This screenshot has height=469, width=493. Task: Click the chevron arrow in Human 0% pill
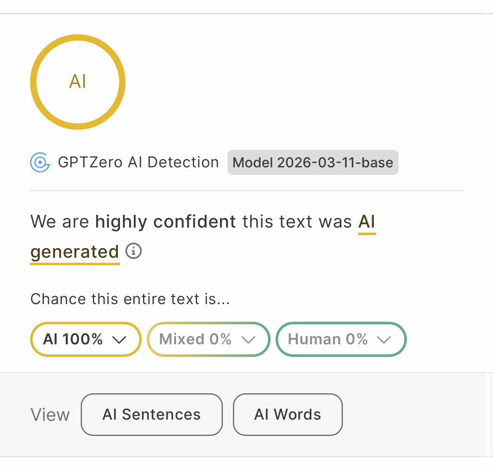(384, 340)
